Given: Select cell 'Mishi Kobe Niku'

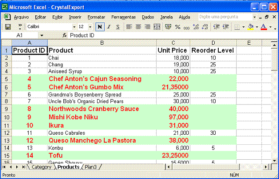Looking at the screenshot, I should (x=102, y=117).
